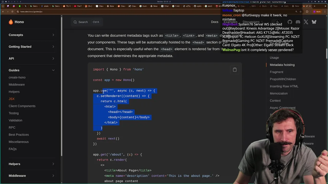Focus the Search docs field
The image size is (328, 184).
click(x=87, y=22)
